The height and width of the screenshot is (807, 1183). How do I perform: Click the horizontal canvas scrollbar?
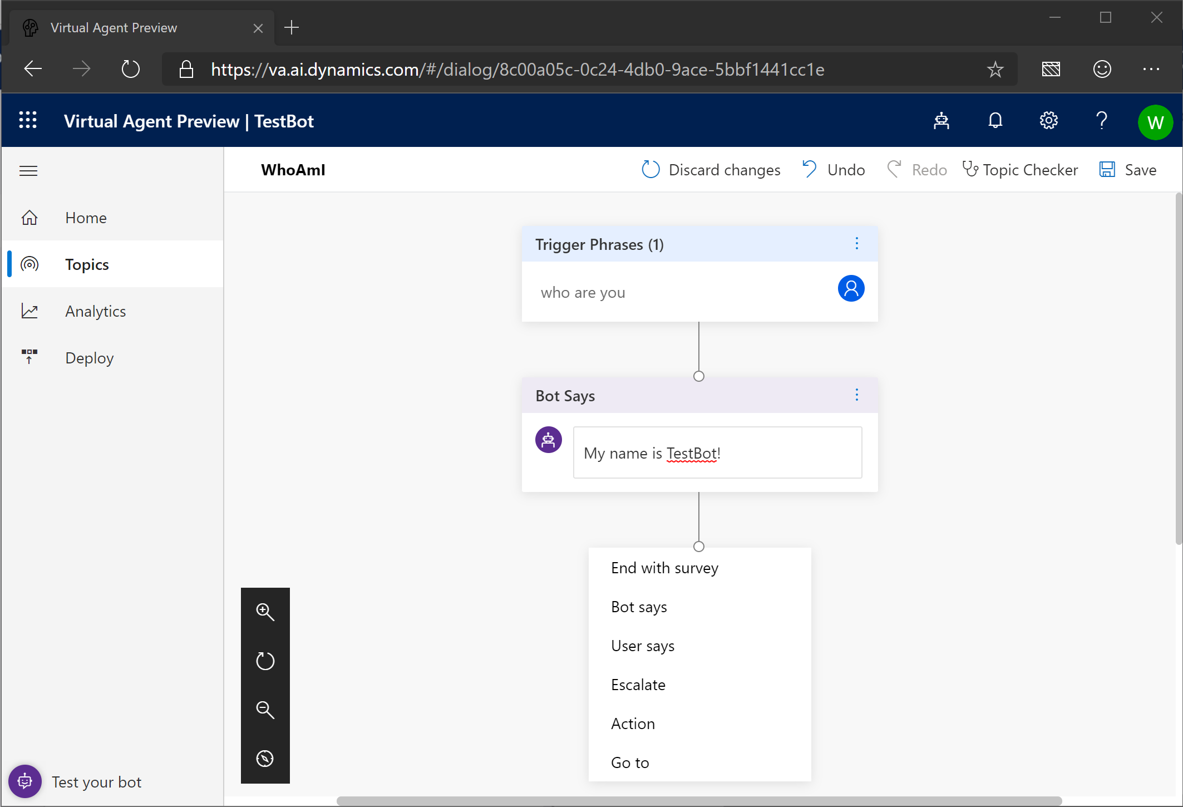[x=699, y=801]
